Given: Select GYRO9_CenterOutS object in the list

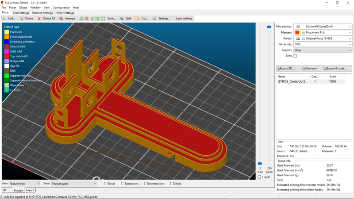Looking at the screenshot, I should click(x=292, y=82).
